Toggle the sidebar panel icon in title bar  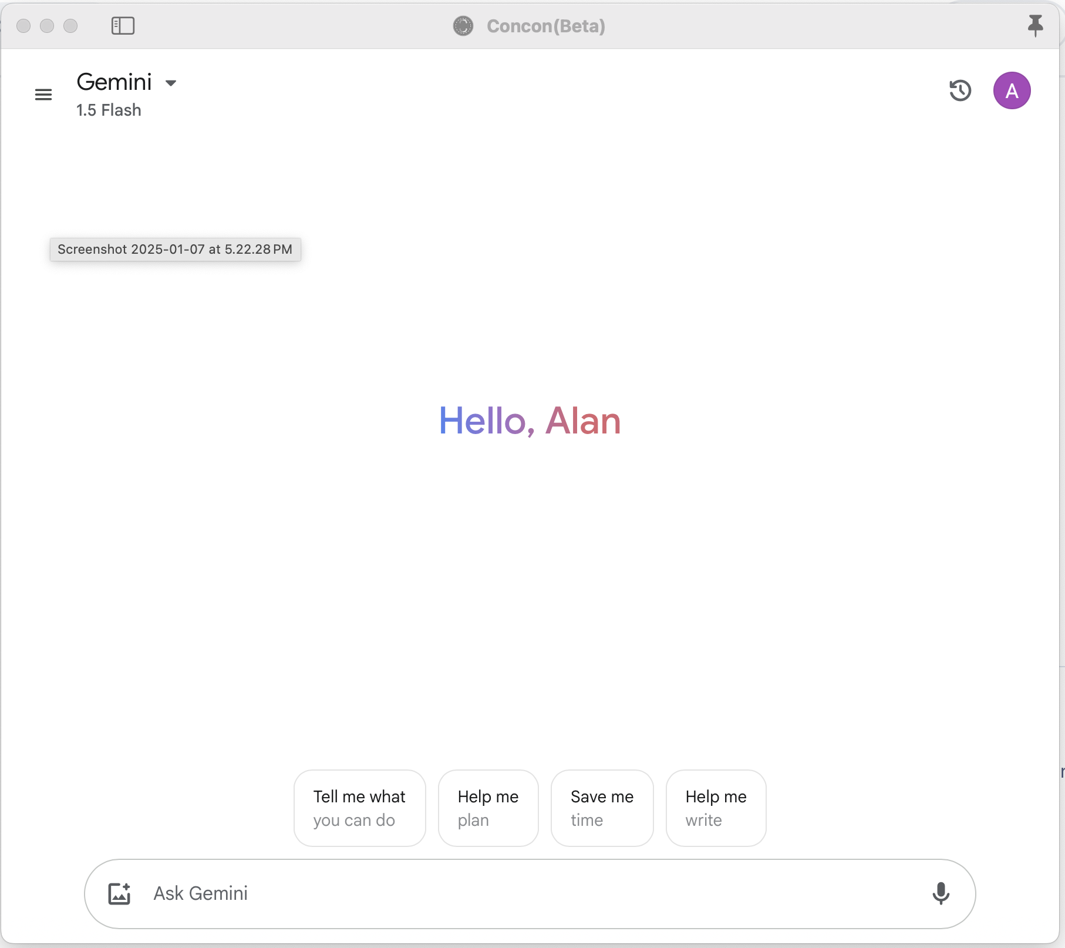[x=123, y=26]
